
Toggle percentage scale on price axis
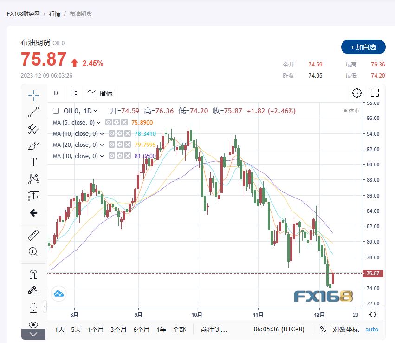(x=323, y=329)
